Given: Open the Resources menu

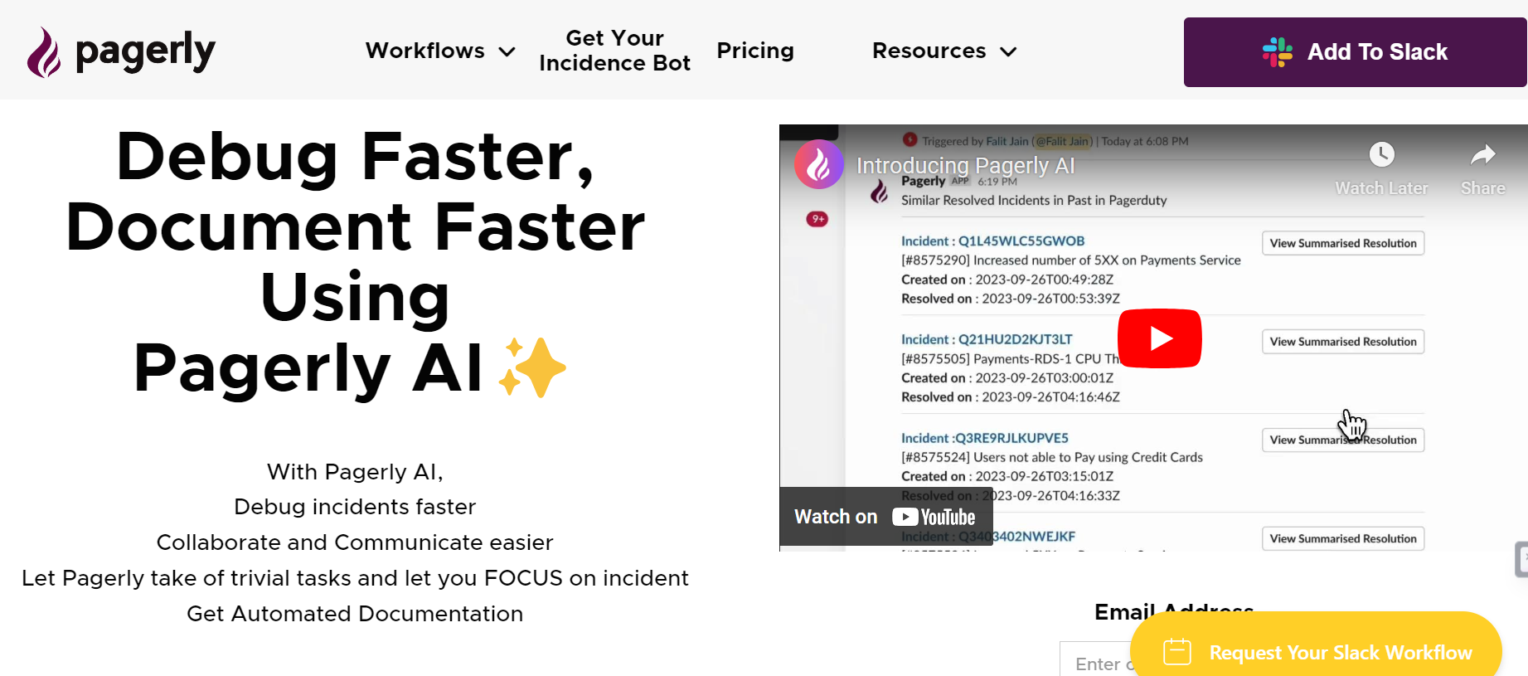Looking at the screenshot, I should coord(929,51).
